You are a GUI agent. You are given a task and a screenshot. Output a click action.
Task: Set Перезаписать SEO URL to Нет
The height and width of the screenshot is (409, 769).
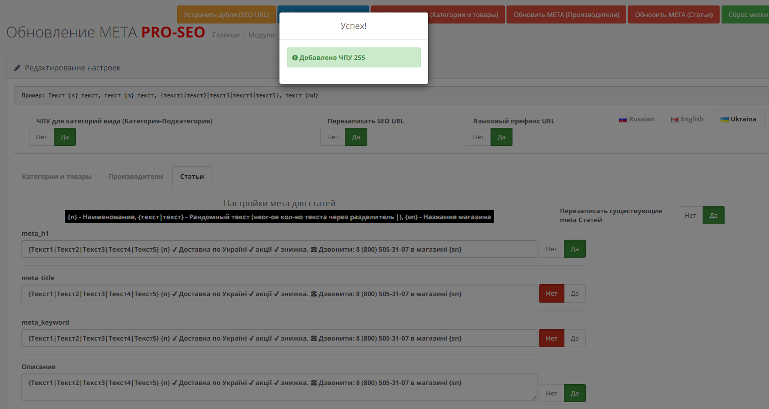pos(333,137)
